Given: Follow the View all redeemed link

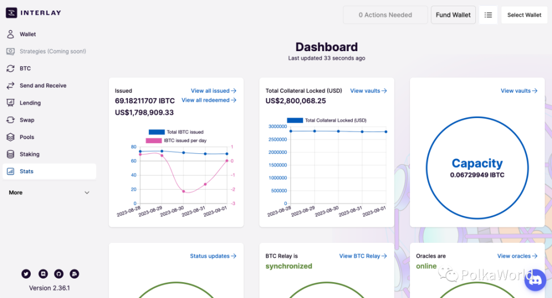Looking at the screenshot, I should click(209, 100).
